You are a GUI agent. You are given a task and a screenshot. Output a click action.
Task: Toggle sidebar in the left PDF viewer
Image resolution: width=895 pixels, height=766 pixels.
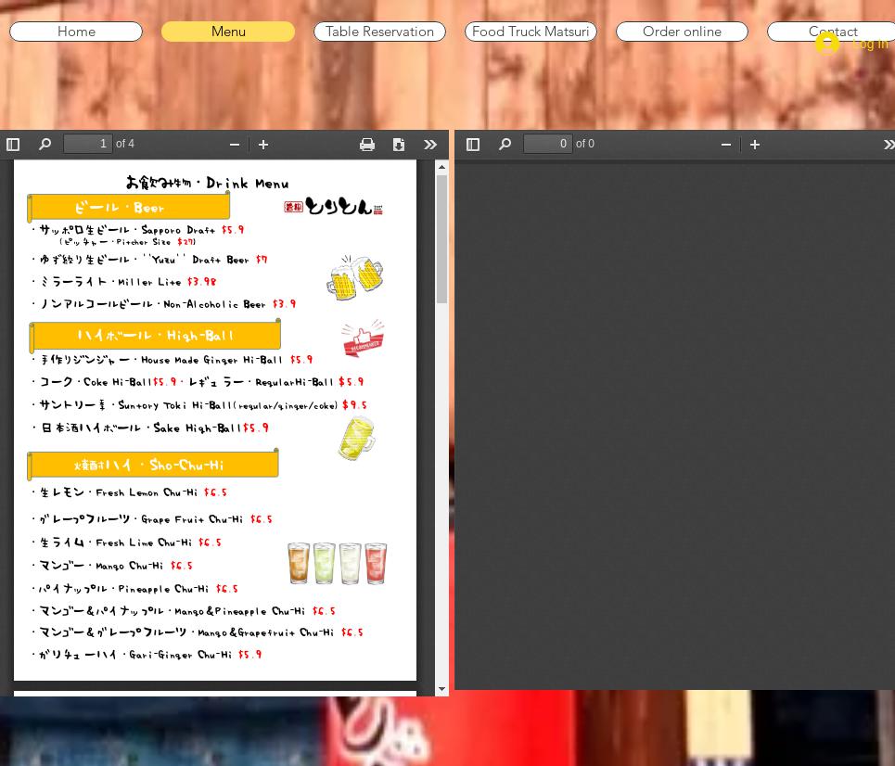click(x=13, y=145)
